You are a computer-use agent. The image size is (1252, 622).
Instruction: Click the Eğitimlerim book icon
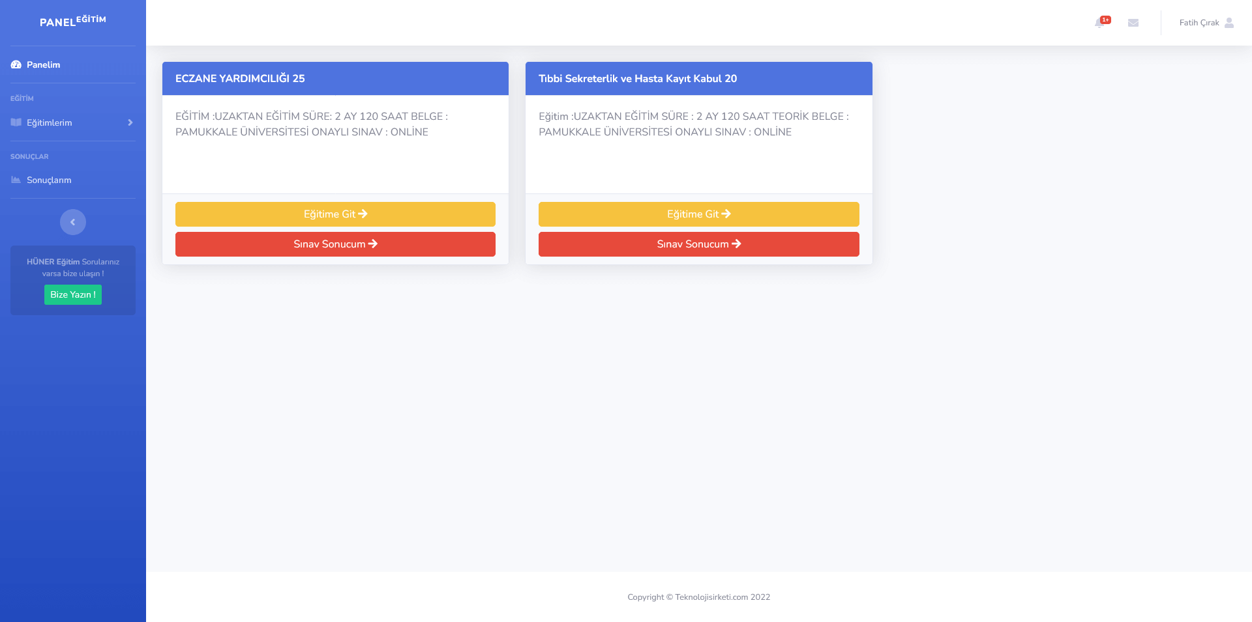[16, 122]
